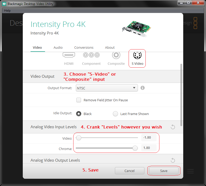
Task: Open the Conversions tab
Action: coord(84,47)
